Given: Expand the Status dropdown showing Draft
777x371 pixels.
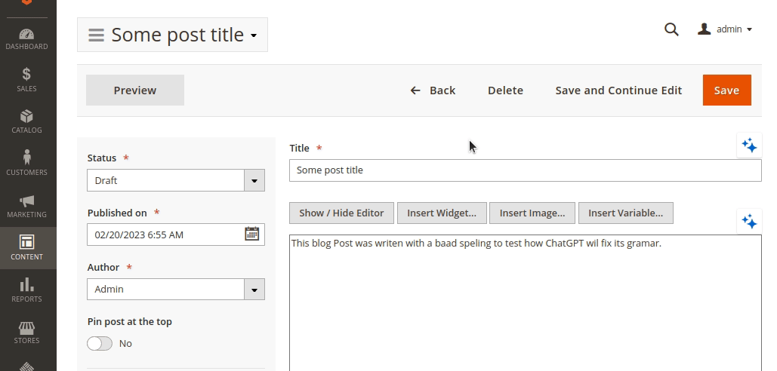Looking at the screenshot, I should [x=254, y=180].
